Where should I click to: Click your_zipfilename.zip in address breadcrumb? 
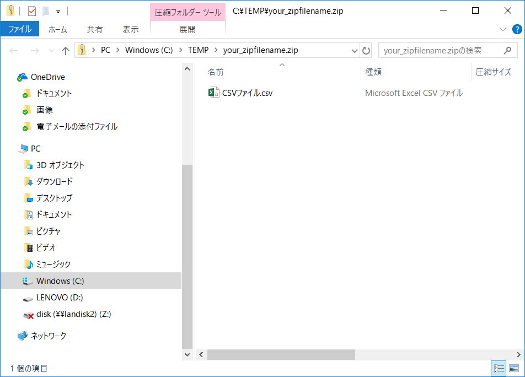(x=260, y=50)
